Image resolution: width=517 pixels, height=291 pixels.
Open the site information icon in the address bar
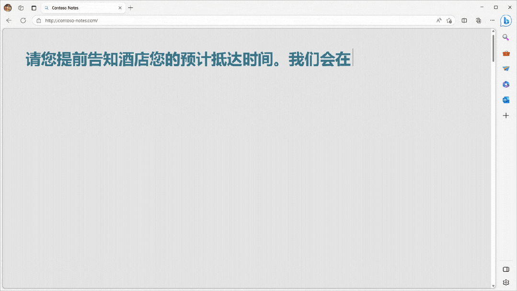click(39, 20)
